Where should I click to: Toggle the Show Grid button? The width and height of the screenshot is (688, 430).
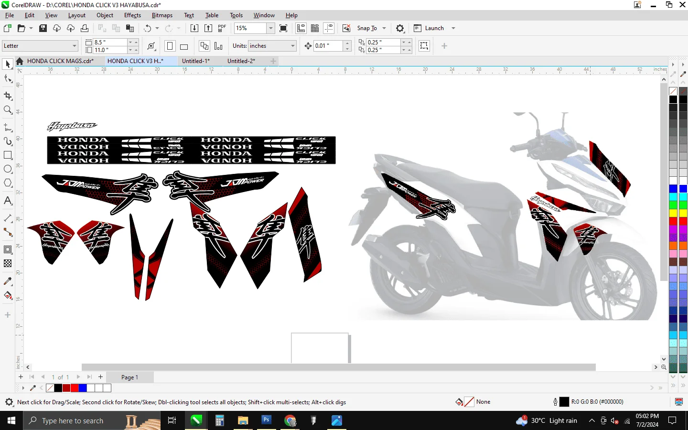pyautogui.click(x=315, y=28)
